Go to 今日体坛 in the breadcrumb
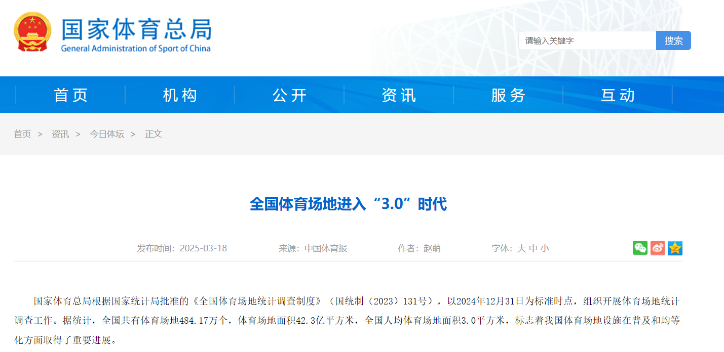 [107, 134]
